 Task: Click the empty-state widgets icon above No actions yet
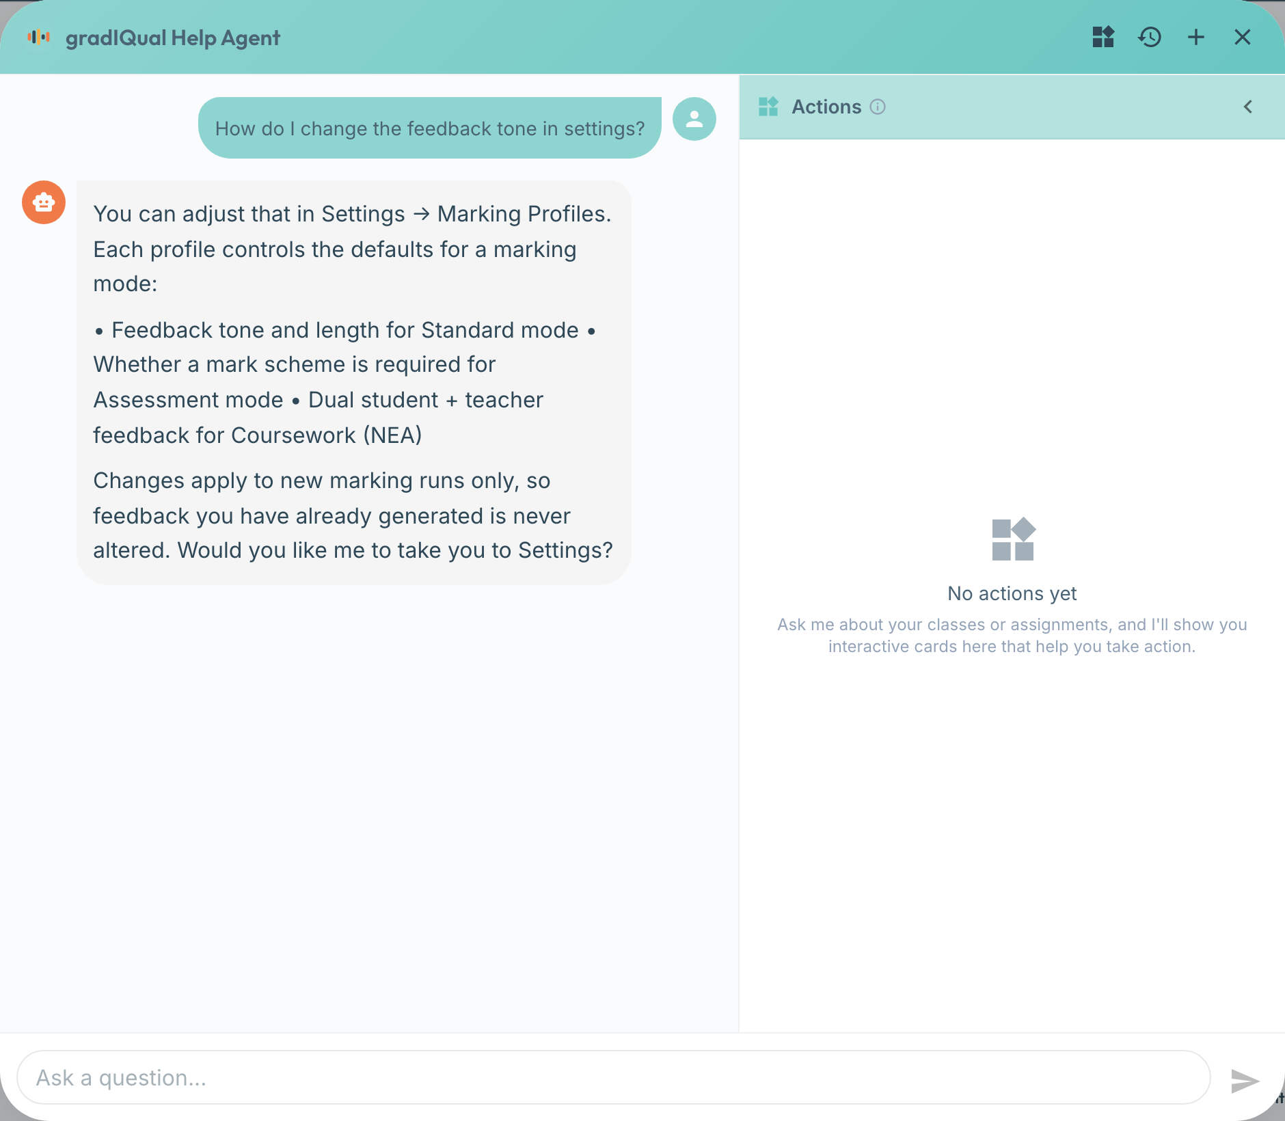click(1013, 539)
